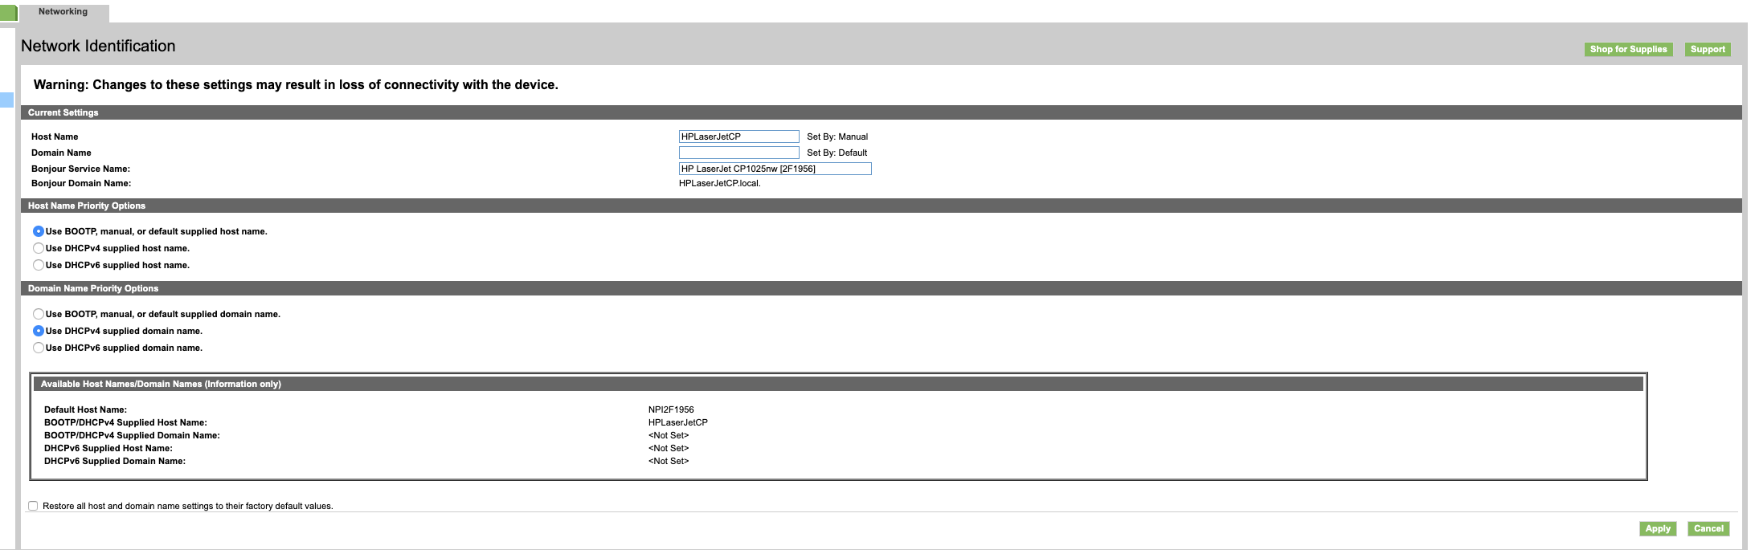Click the Default Host Name label
This screenshot has width=1755, height=550.
pyautogui.click(x=85, y=409)
